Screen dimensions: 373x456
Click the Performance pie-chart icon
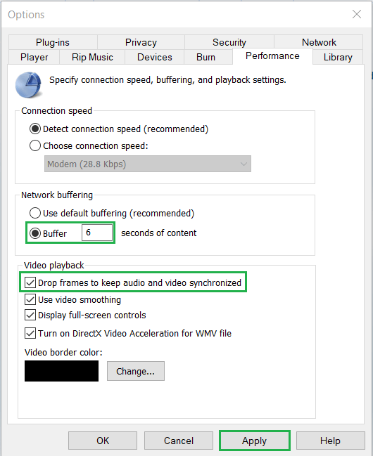pos(28,85)
